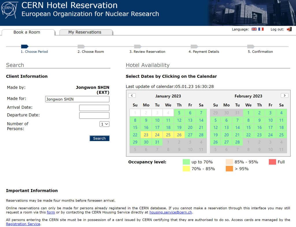Open the My Reservations tab
This screenshot has height=227, width=296.
point(86,32)
